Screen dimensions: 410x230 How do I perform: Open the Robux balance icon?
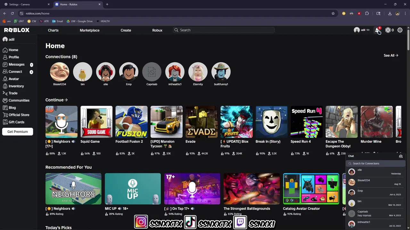click(x=388, y=30)
